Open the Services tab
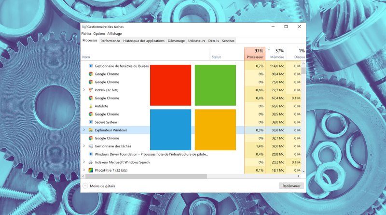The image size is (386, 215). coord(228,41)
